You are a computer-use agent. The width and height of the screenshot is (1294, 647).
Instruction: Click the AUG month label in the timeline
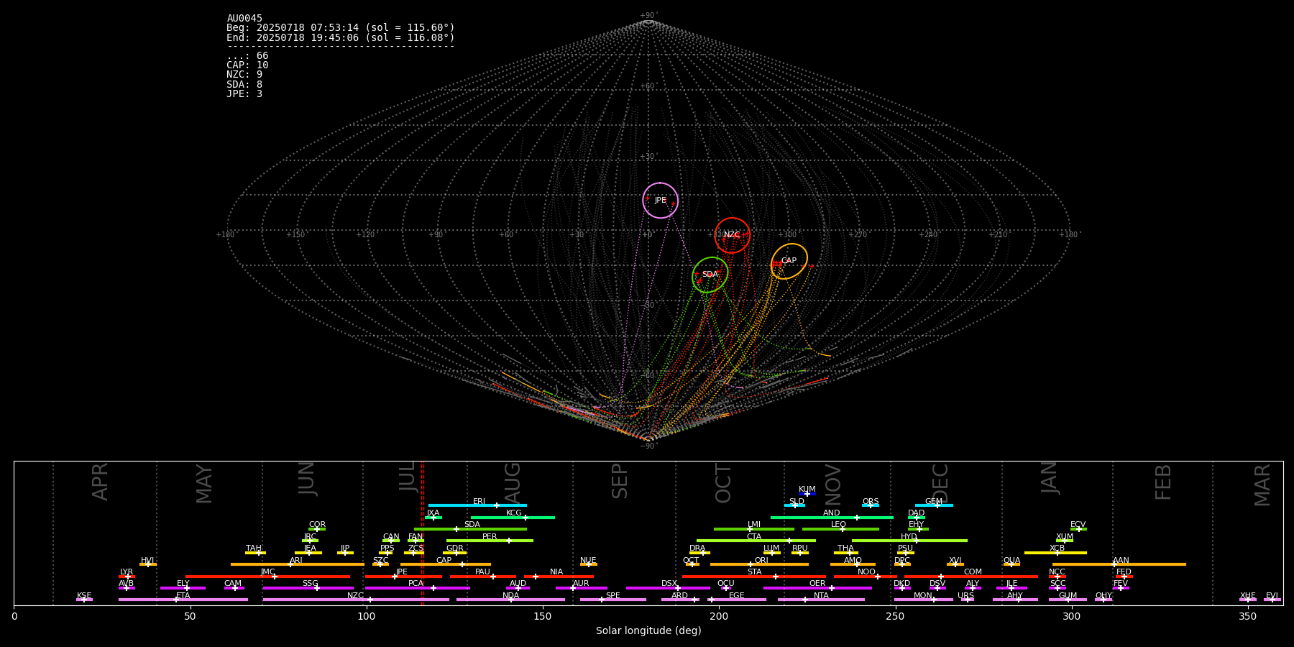(x=513, y=482)
